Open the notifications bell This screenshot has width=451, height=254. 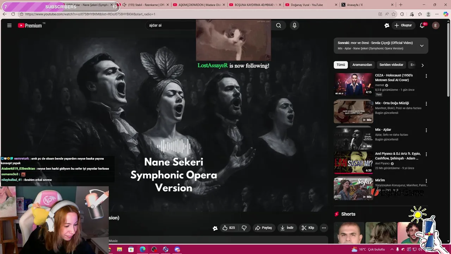pyautogui.click(x=422, y=25)
